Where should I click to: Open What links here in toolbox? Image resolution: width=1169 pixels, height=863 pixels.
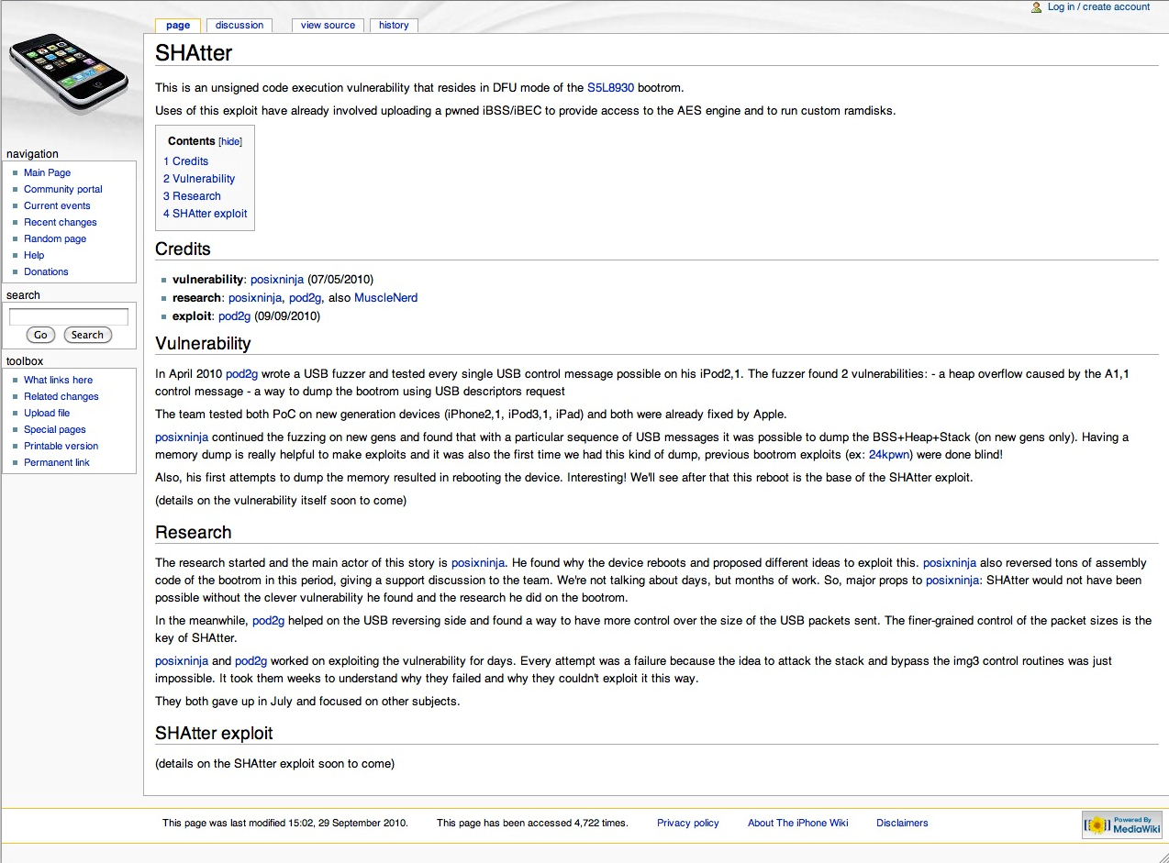click(x=58, y=381)
